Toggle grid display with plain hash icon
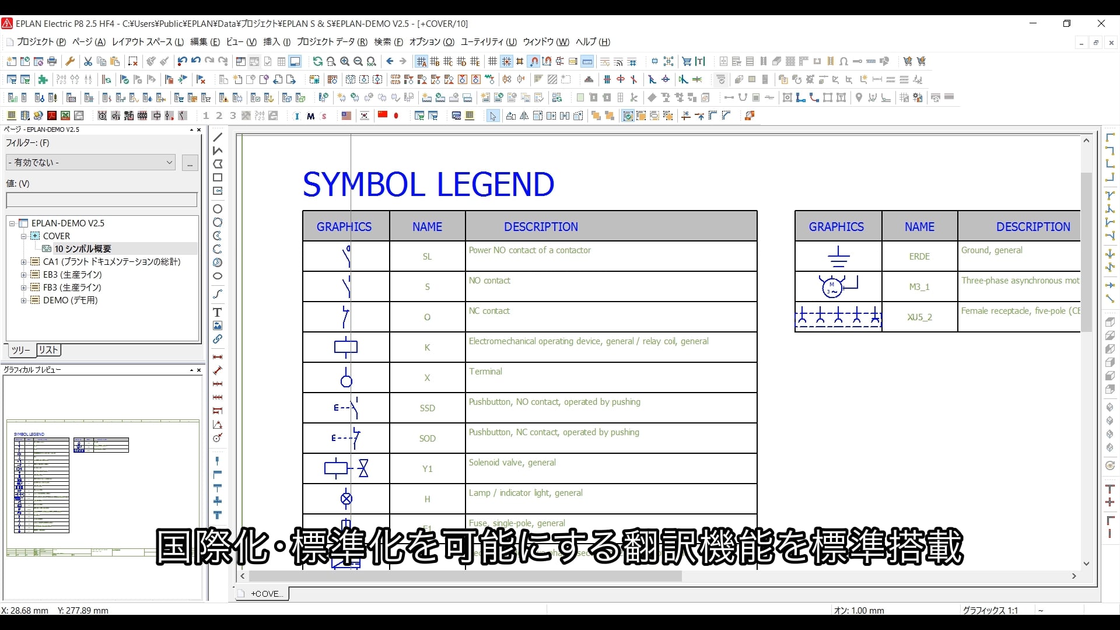 click(493, 61)
